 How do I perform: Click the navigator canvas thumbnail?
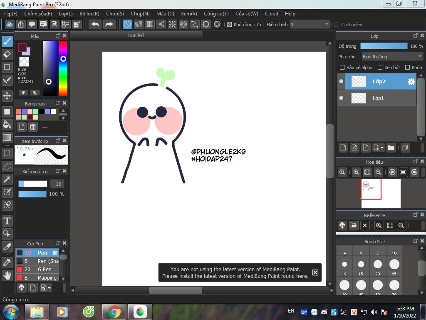click(x=381, y=193)
